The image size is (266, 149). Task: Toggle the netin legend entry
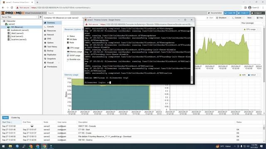[x=242, y=75]
